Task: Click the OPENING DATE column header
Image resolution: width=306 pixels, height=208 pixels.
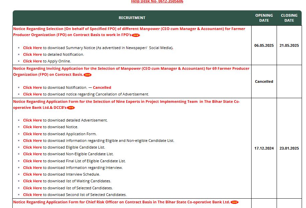Action: [x=264, y=18]
